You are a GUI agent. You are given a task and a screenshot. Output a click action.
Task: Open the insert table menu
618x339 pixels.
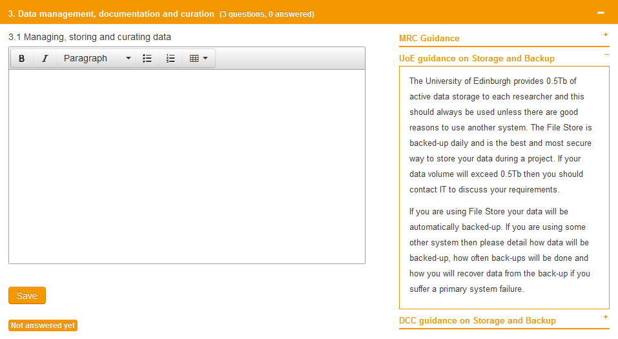[x=198, y=59]
